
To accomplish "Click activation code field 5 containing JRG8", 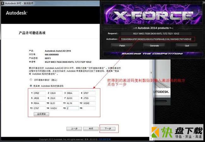I will pyautogui.click(x=39, y=98).
